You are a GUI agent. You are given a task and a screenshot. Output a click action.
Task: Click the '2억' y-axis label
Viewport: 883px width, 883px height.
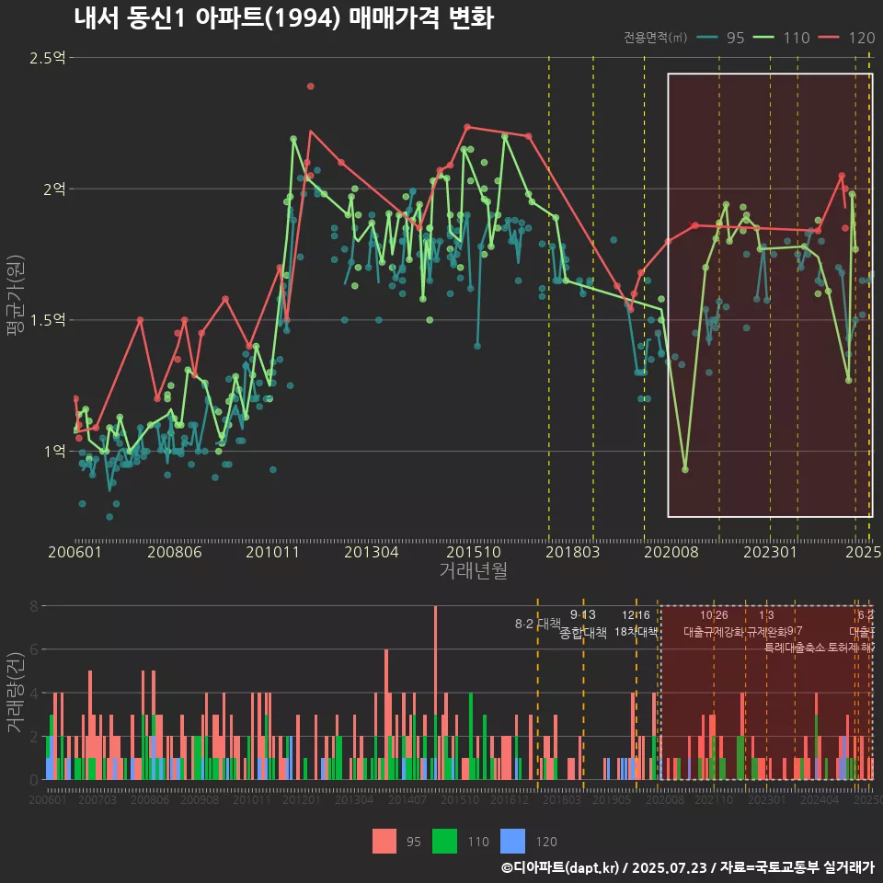coord(54,189)
